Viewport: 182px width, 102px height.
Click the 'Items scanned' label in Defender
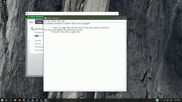[x=39, y=50]
